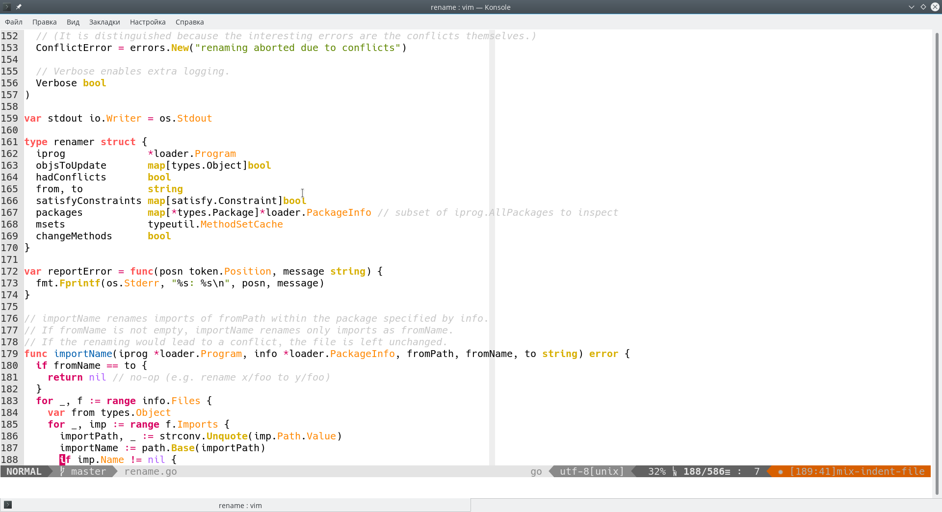Click the Konsole shell icon in title bar
Image resolution: width=942 pixels, height=512 pixels.
6,7
